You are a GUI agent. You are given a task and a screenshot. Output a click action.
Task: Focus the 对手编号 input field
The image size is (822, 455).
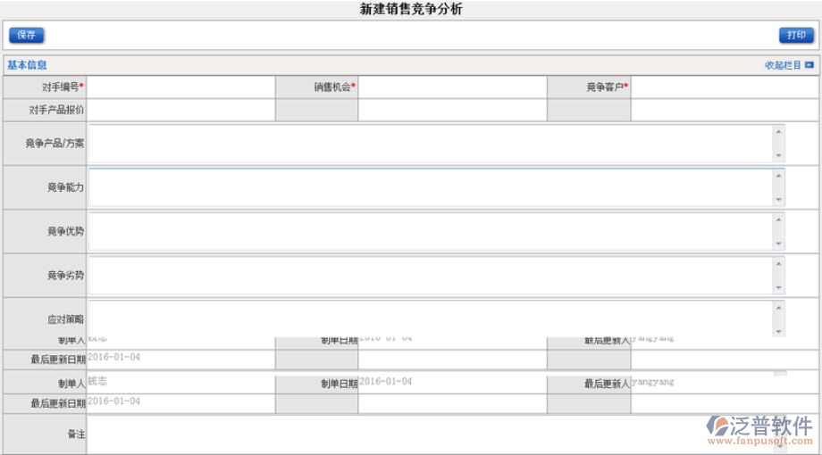(x=181, y=87)
